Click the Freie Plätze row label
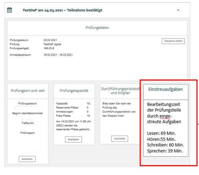 pyautogui.click(x=63, y=116)
